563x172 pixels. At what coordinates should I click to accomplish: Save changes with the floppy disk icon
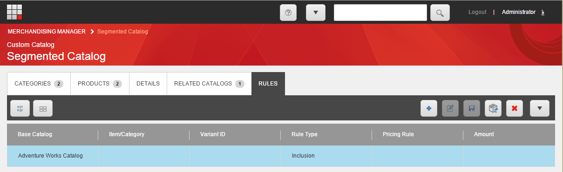[x=471, y=108]
